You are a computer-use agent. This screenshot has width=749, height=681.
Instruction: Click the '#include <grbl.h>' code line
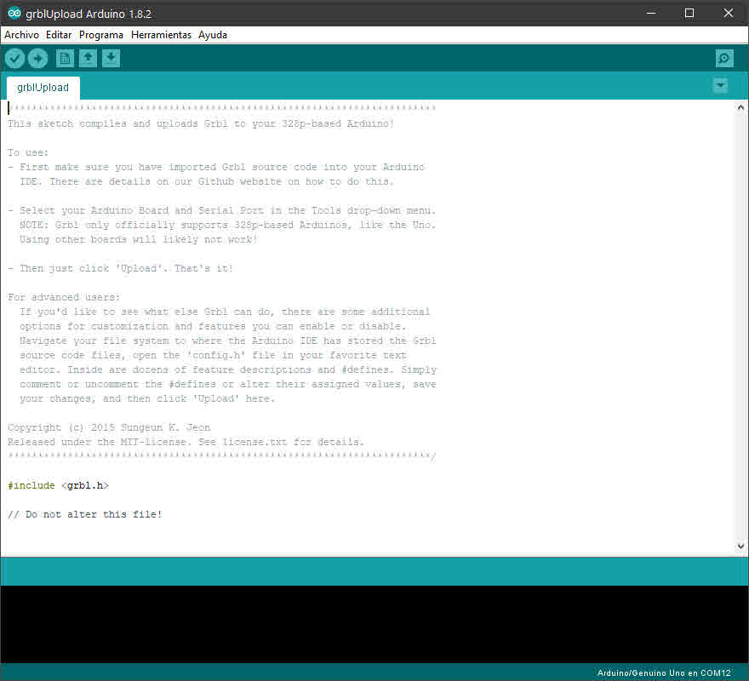(58, 485)
